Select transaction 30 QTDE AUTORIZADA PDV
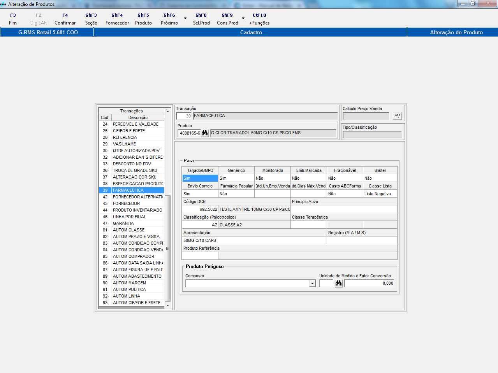 pyautogui.click(x=131, y=151)
